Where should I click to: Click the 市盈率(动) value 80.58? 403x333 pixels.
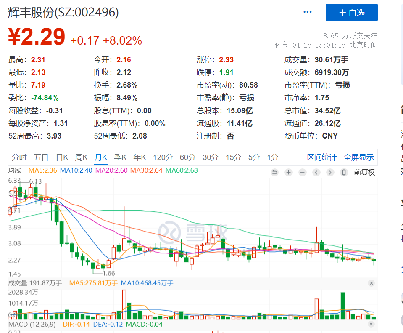click(248, 85)
